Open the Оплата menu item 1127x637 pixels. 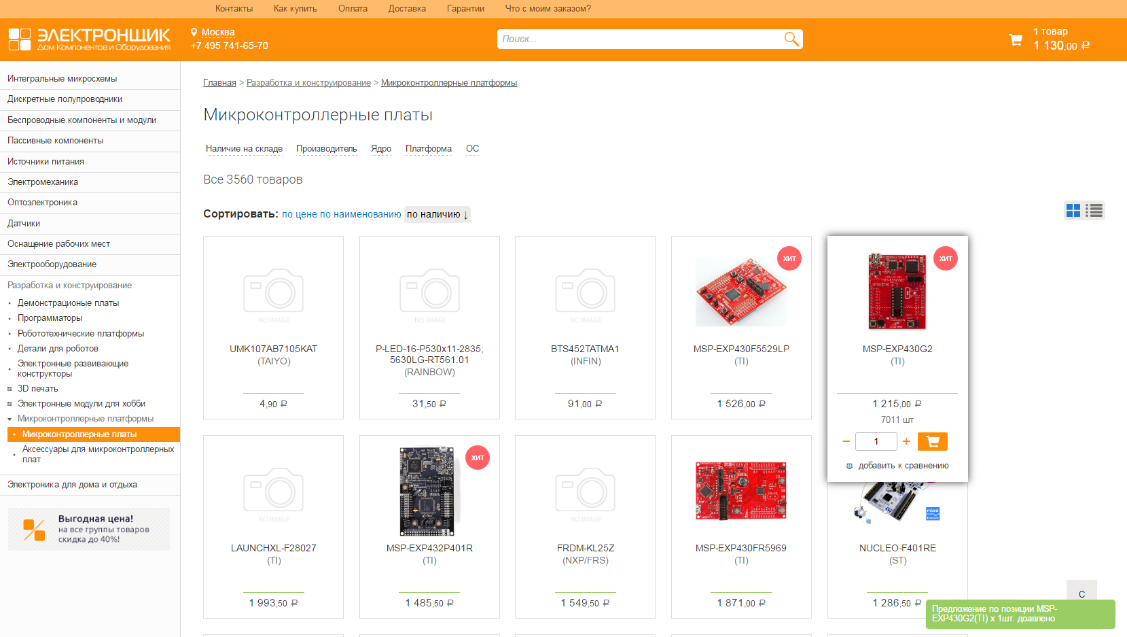coord(353,9)
